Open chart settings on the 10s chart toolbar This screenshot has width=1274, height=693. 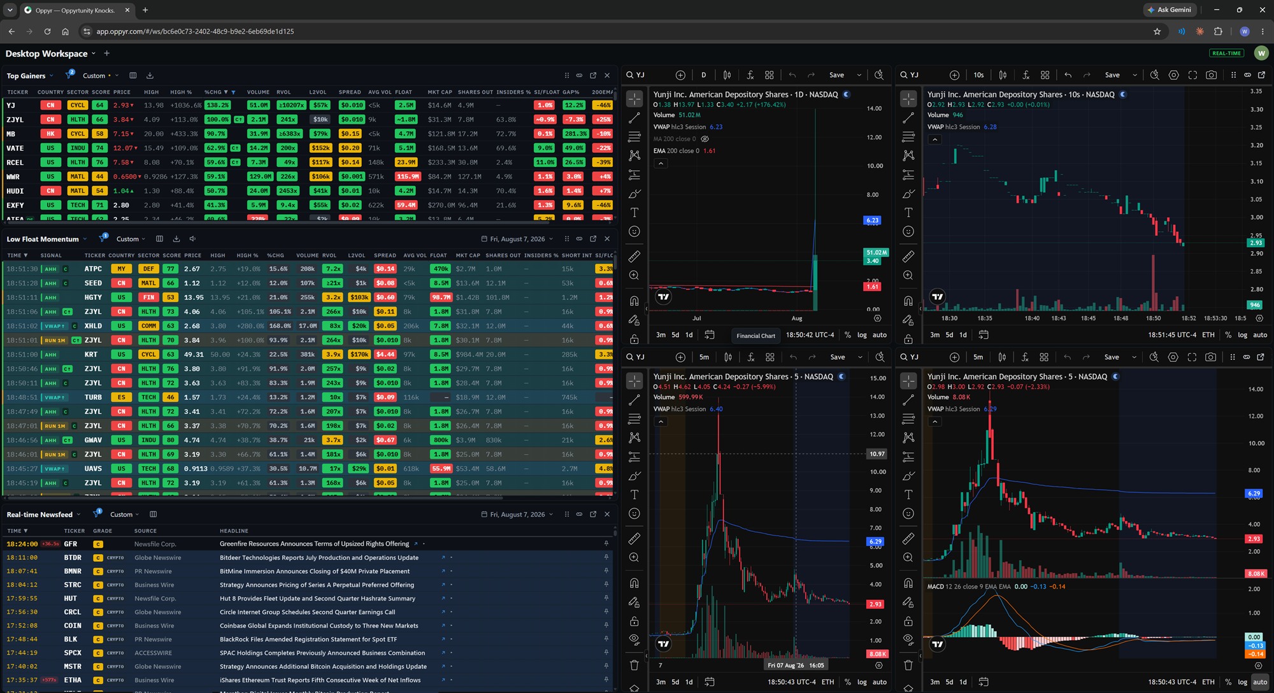[1173, 75]
